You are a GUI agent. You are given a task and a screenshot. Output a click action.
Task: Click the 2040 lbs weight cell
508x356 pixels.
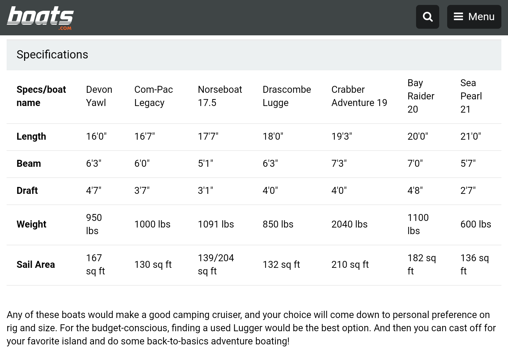click(x=349, y=224)
